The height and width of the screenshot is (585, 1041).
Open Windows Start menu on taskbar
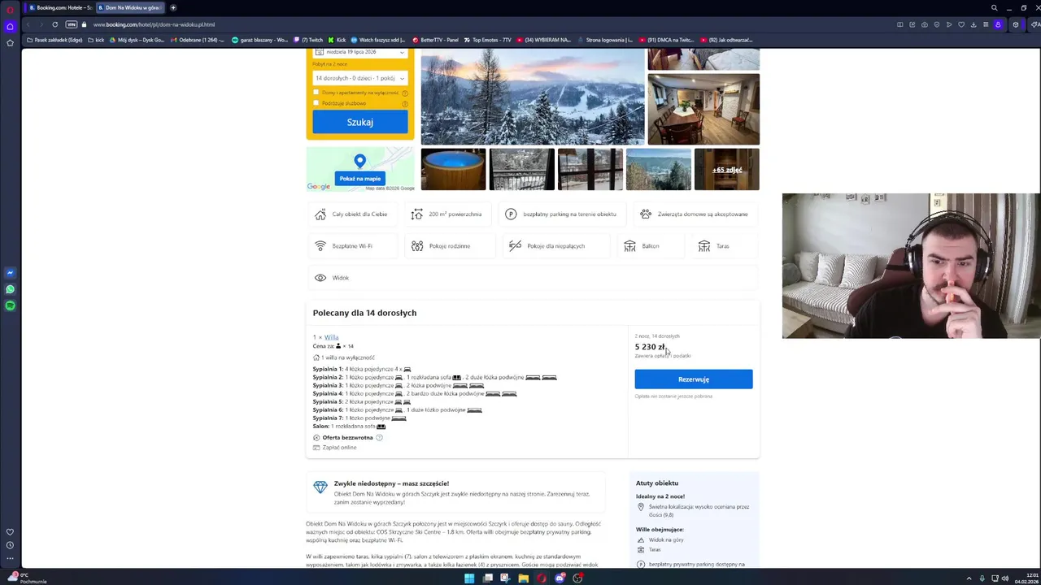point(469,578)
